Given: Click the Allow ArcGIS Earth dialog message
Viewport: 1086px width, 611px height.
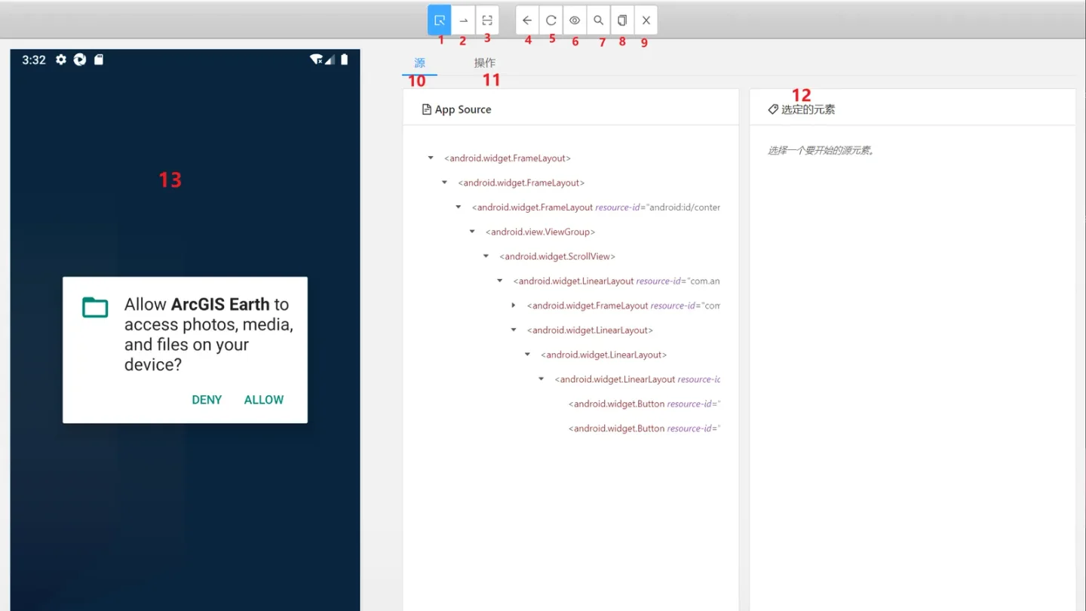Looking at the screenshot, I should click(x=208, y=334).
